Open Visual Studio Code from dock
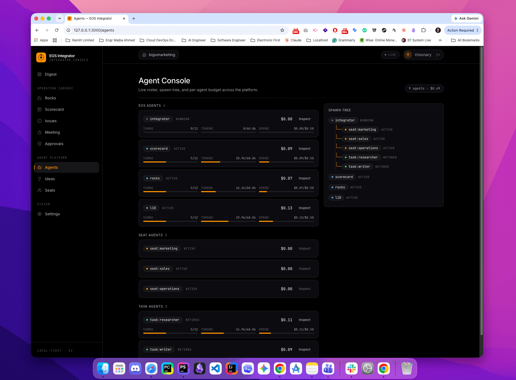Viewport: 516px width, 380px height. coord(215,369)
